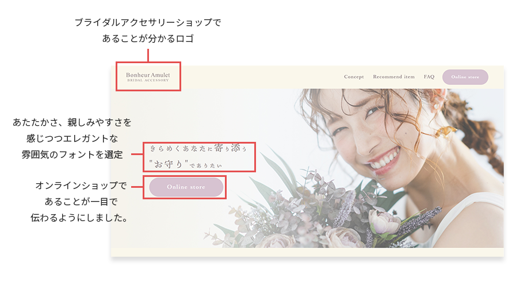
Task: Click the Bonheur Amulet logo
Action: coord(148,76)
